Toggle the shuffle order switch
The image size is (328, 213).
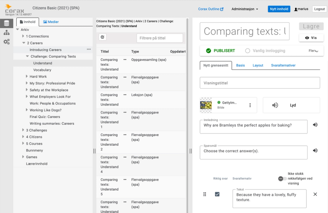click(282, 179)
